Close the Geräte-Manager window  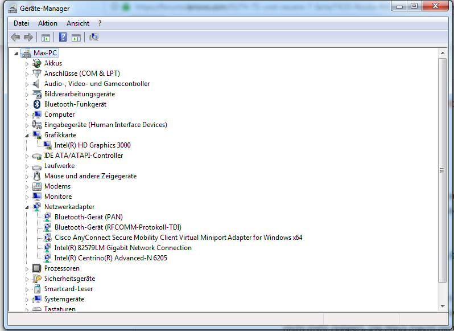pyautogui.click(x=435, y=6)
